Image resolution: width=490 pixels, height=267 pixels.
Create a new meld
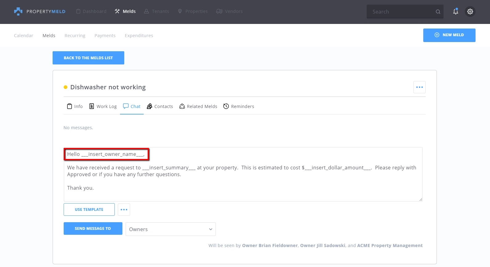click(449, 35)
